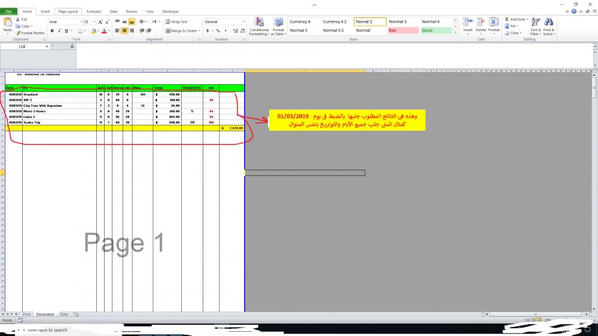Image resolution: width=598 pixels, height=336 pixels.
Task: Expand the font name dropdown showing Arial
Action: point(81,21)
